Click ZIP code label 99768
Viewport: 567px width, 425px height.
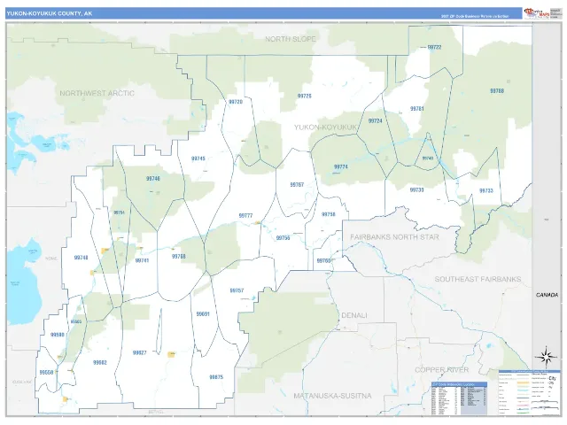pyautogui.click(x=179, y=256)
